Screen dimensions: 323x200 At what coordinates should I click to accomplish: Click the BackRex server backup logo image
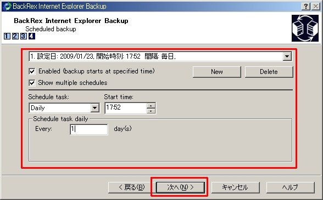[305, 28]
